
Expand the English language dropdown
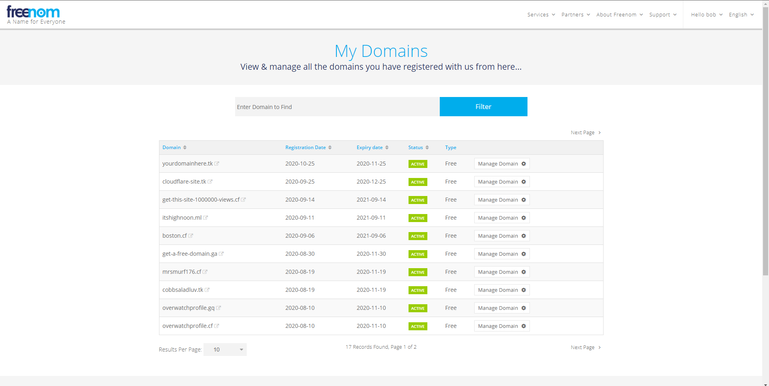tap(741, 14)
